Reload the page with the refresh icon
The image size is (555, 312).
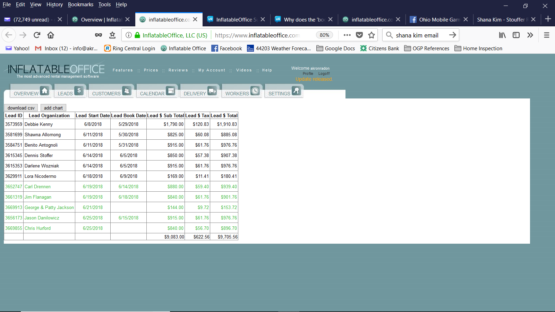click(x=37, y=35)
